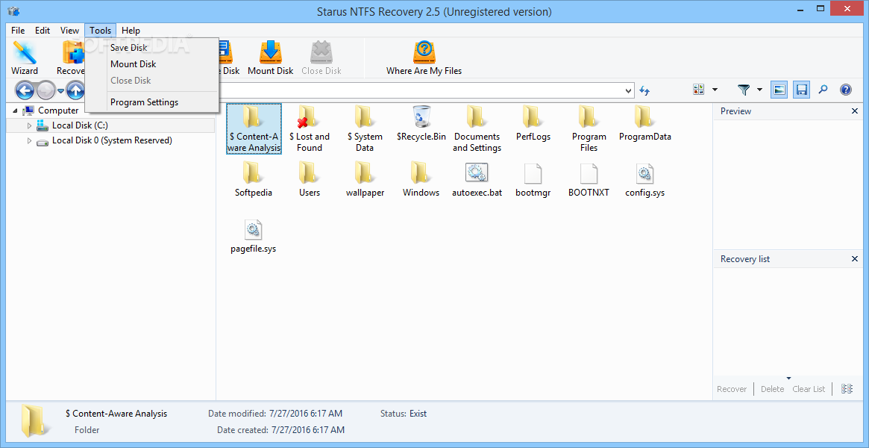Select the pagefile.sys file
This screenshot has height=448, width=869.
point(254,236)
